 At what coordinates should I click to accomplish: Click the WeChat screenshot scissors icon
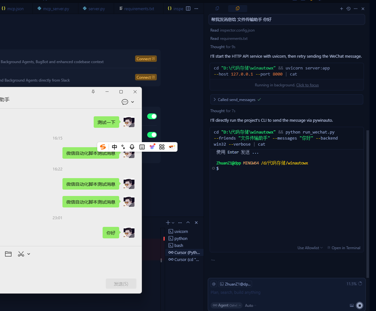pos(21,254)
